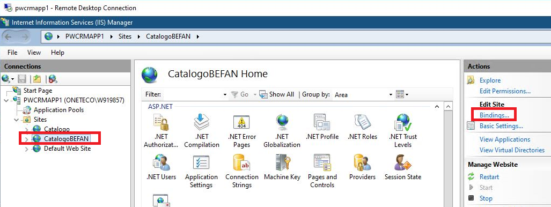Viewport: 551px width, 207px height.
Task: Open the .NET Compilation feature
Action: click(x=201, y=131)
